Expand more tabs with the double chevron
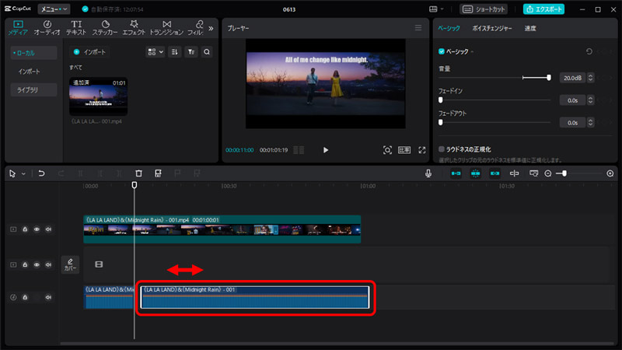Image resolution: width=622 pixels, height=350 pixels. [x=211, y=28]
